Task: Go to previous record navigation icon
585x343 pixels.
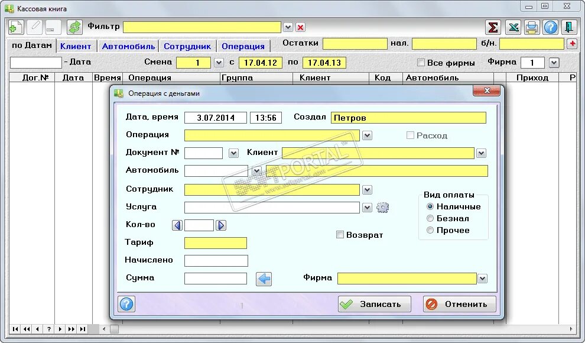Action: (38, 329)
